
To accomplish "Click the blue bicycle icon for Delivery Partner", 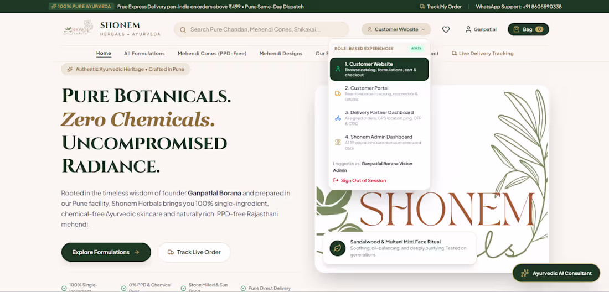I will [338, 118].
